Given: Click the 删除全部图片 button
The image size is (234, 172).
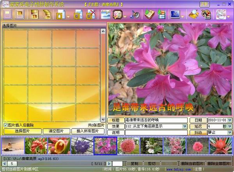Looking at the screenshot, I should [x=219, y=164].
